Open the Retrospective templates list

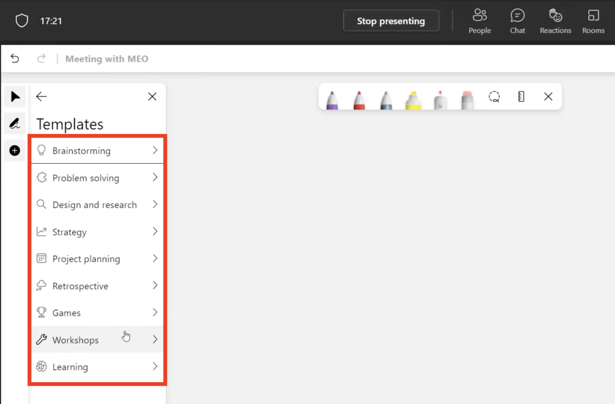click(97, 286)
